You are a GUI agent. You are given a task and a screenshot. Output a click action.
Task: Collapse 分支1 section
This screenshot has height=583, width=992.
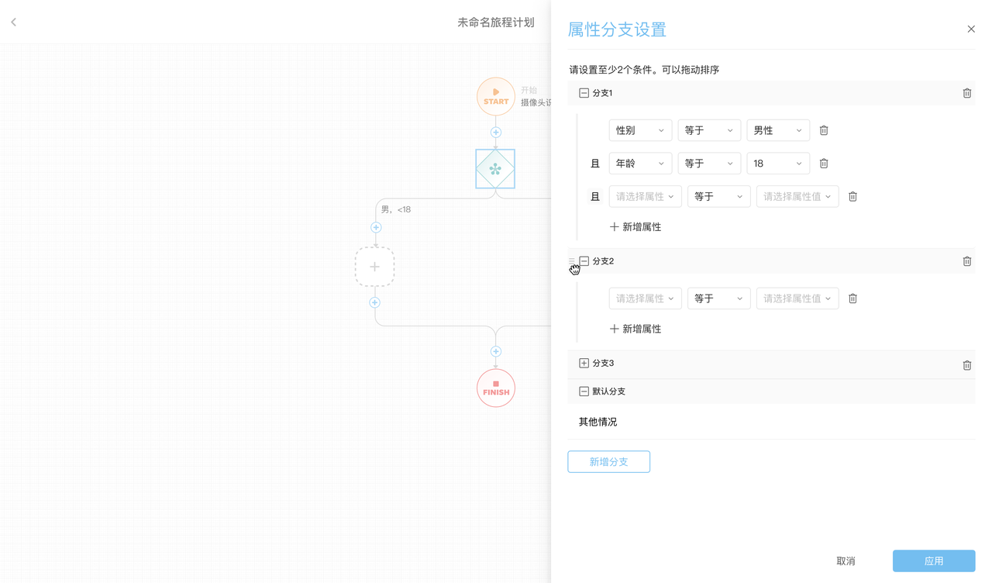584,93
